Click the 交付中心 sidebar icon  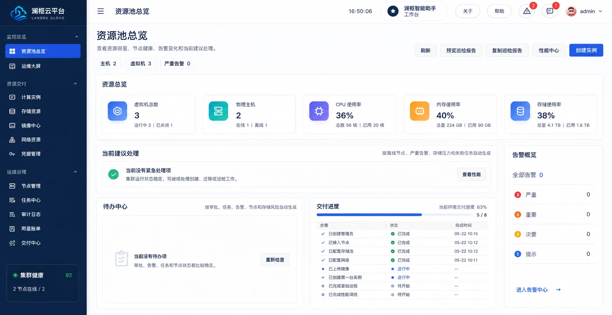pos(12,243)
